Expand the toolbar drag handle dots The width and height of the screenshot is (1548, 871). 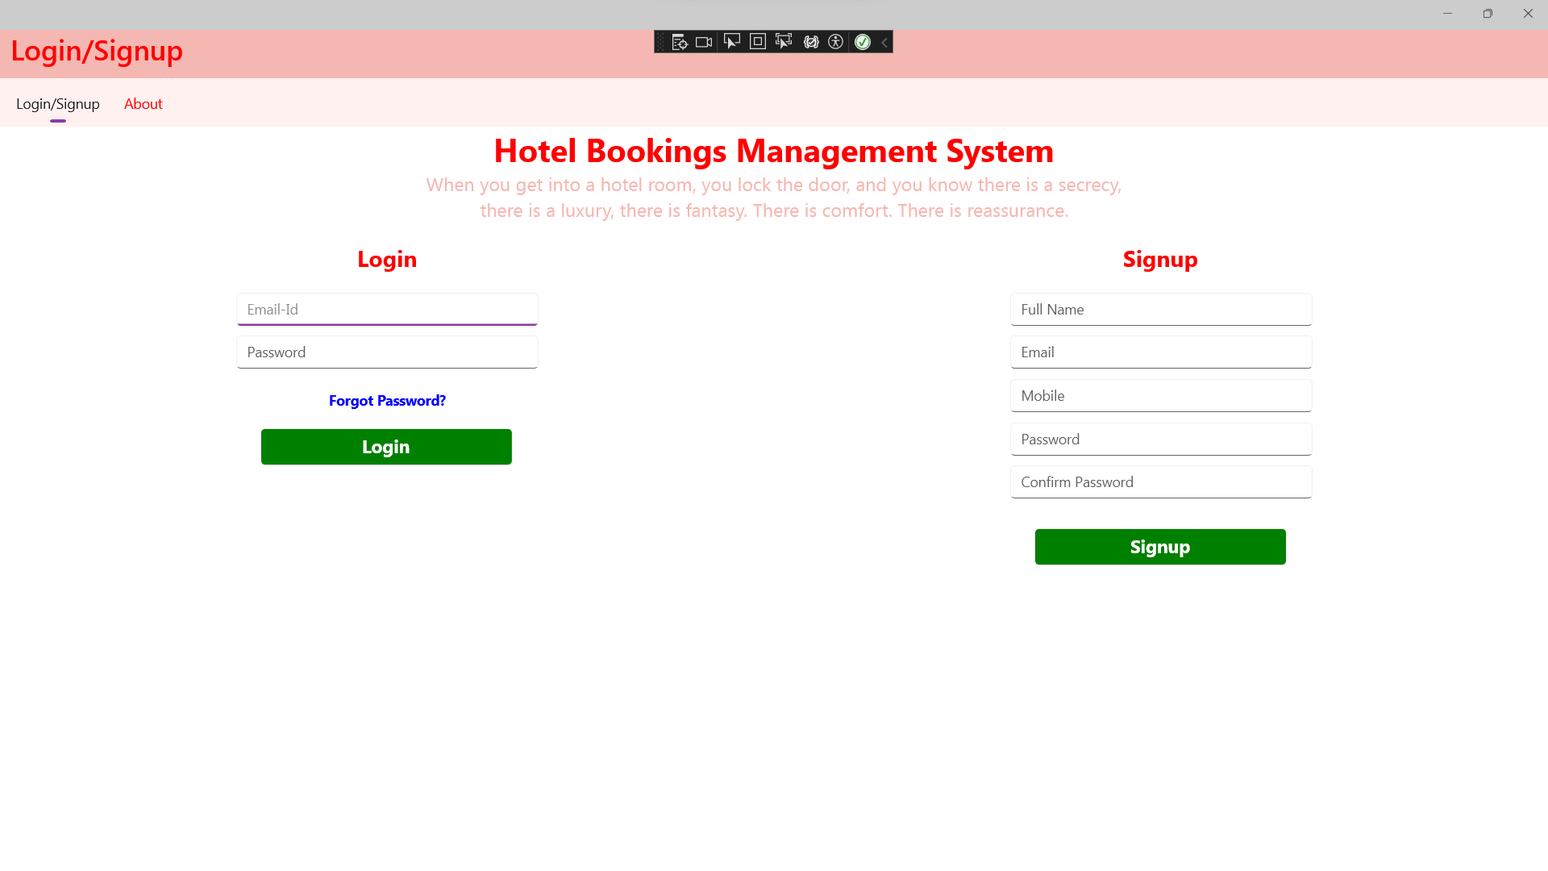[661, 41]
